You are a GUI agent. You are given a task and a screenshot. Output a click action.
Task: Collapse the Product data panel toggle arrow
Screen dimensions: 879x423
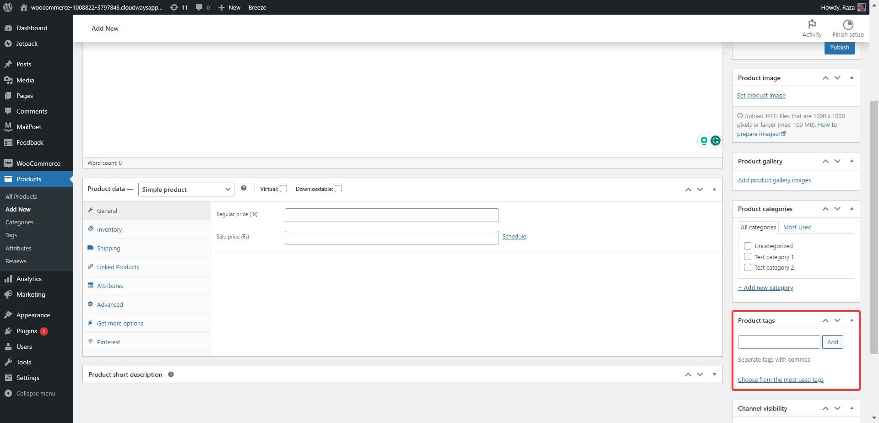[x=714, y=189]
